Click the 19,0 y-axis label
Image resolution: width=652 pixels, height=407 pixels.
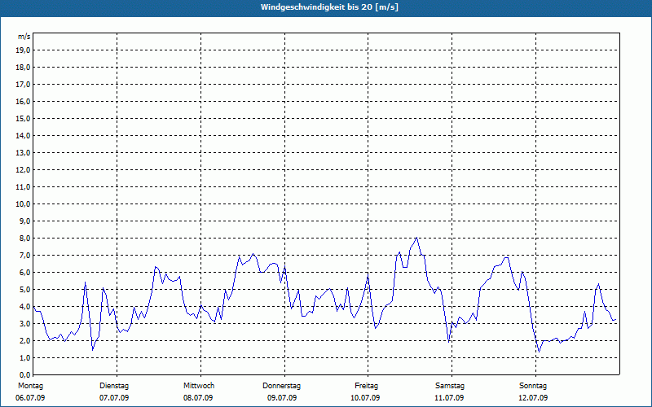click(x=24, y=50)
